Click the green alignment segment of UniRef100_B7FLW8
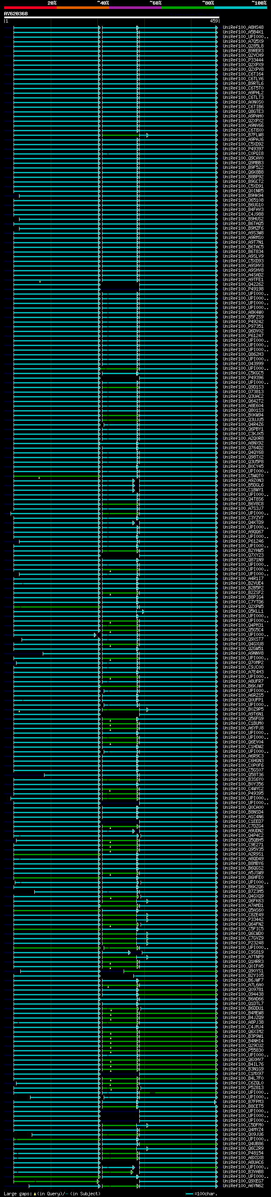Viewport: 271px width, 1197px height. pyautogui.click(x=120, y=135)
